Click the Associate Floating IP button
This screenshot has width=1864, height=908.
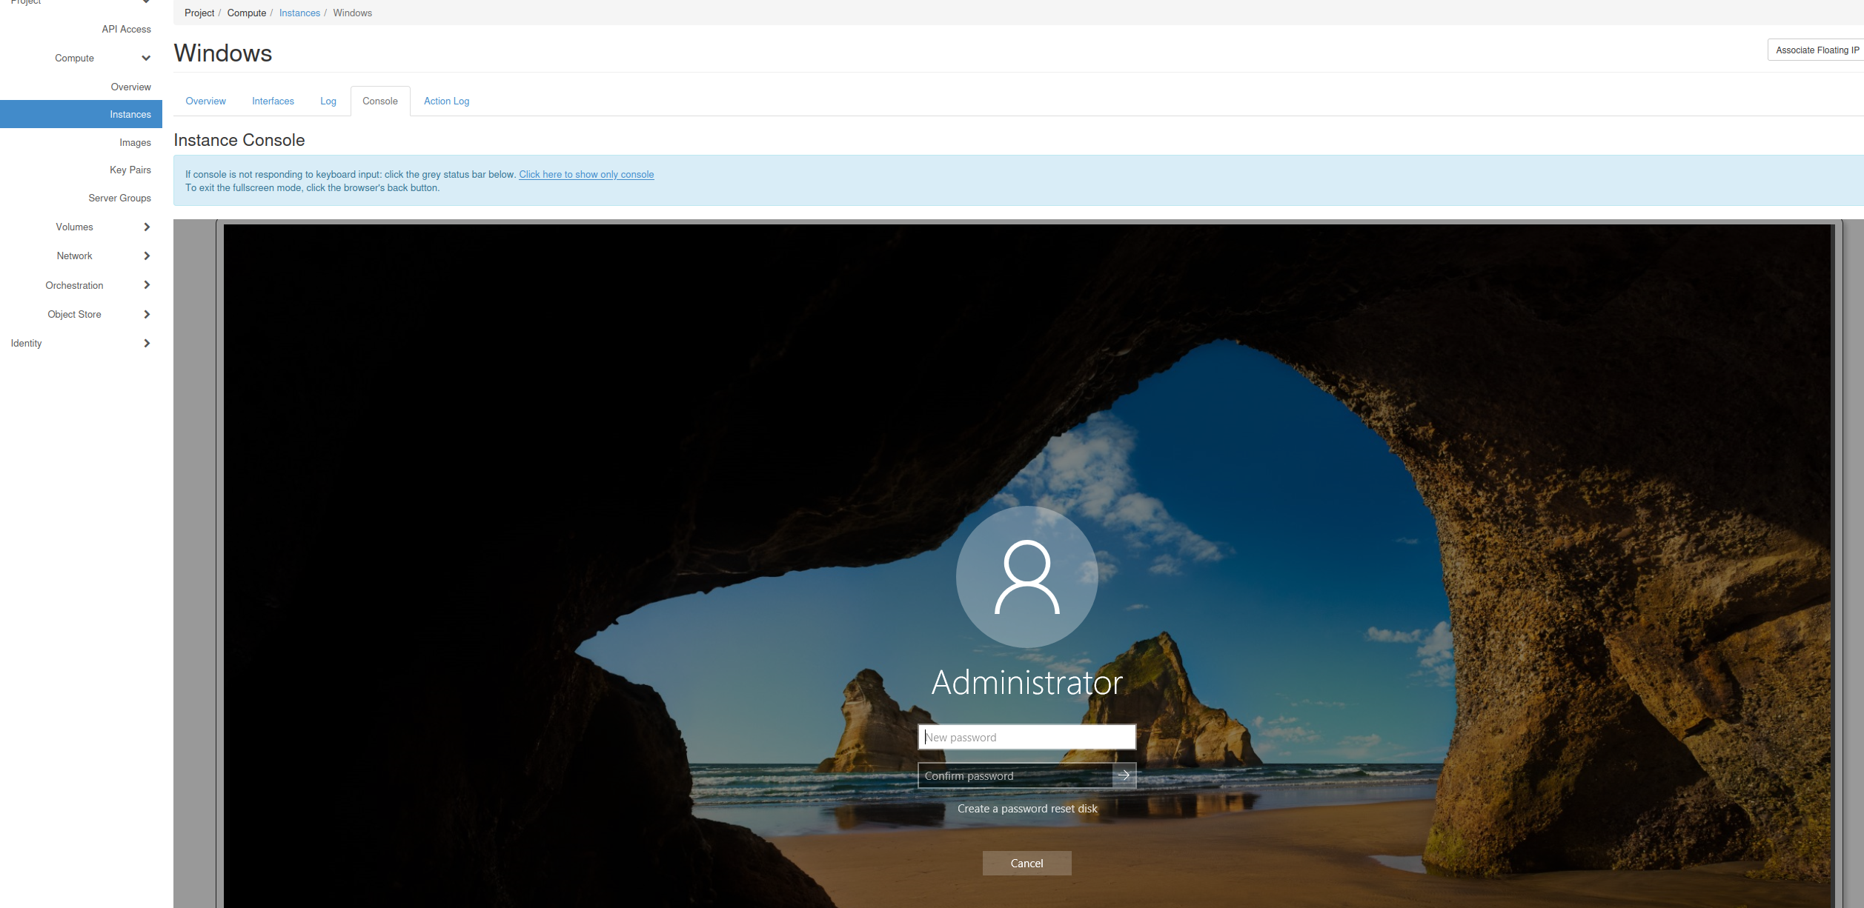click(1817, 50)
